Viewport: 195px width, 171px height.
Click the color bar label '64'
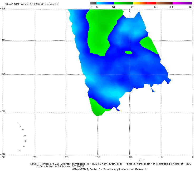tap(172, 7)
